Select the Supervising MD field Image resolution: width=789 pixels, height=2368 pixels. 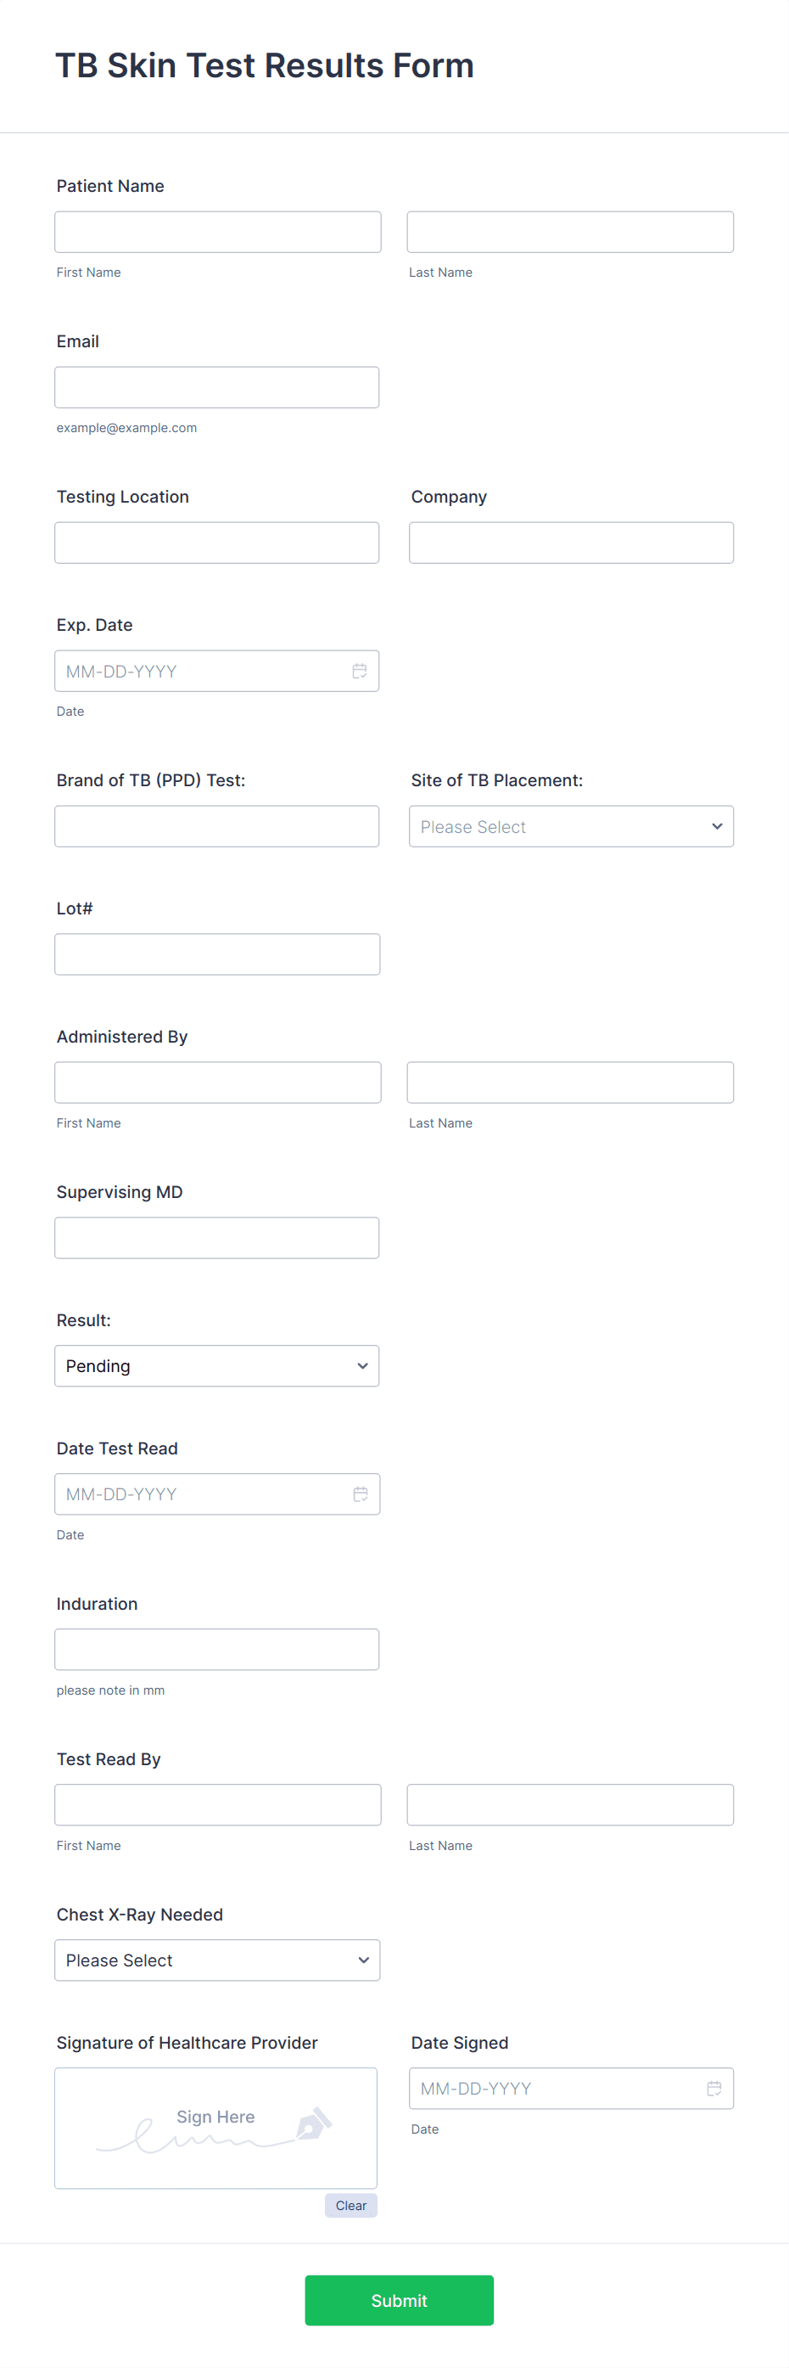(217, 1237)
